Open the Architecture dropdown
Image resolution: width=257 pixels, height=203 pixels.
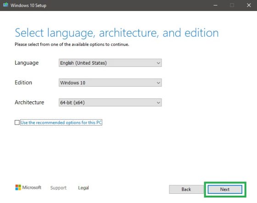tap(110, 103)
